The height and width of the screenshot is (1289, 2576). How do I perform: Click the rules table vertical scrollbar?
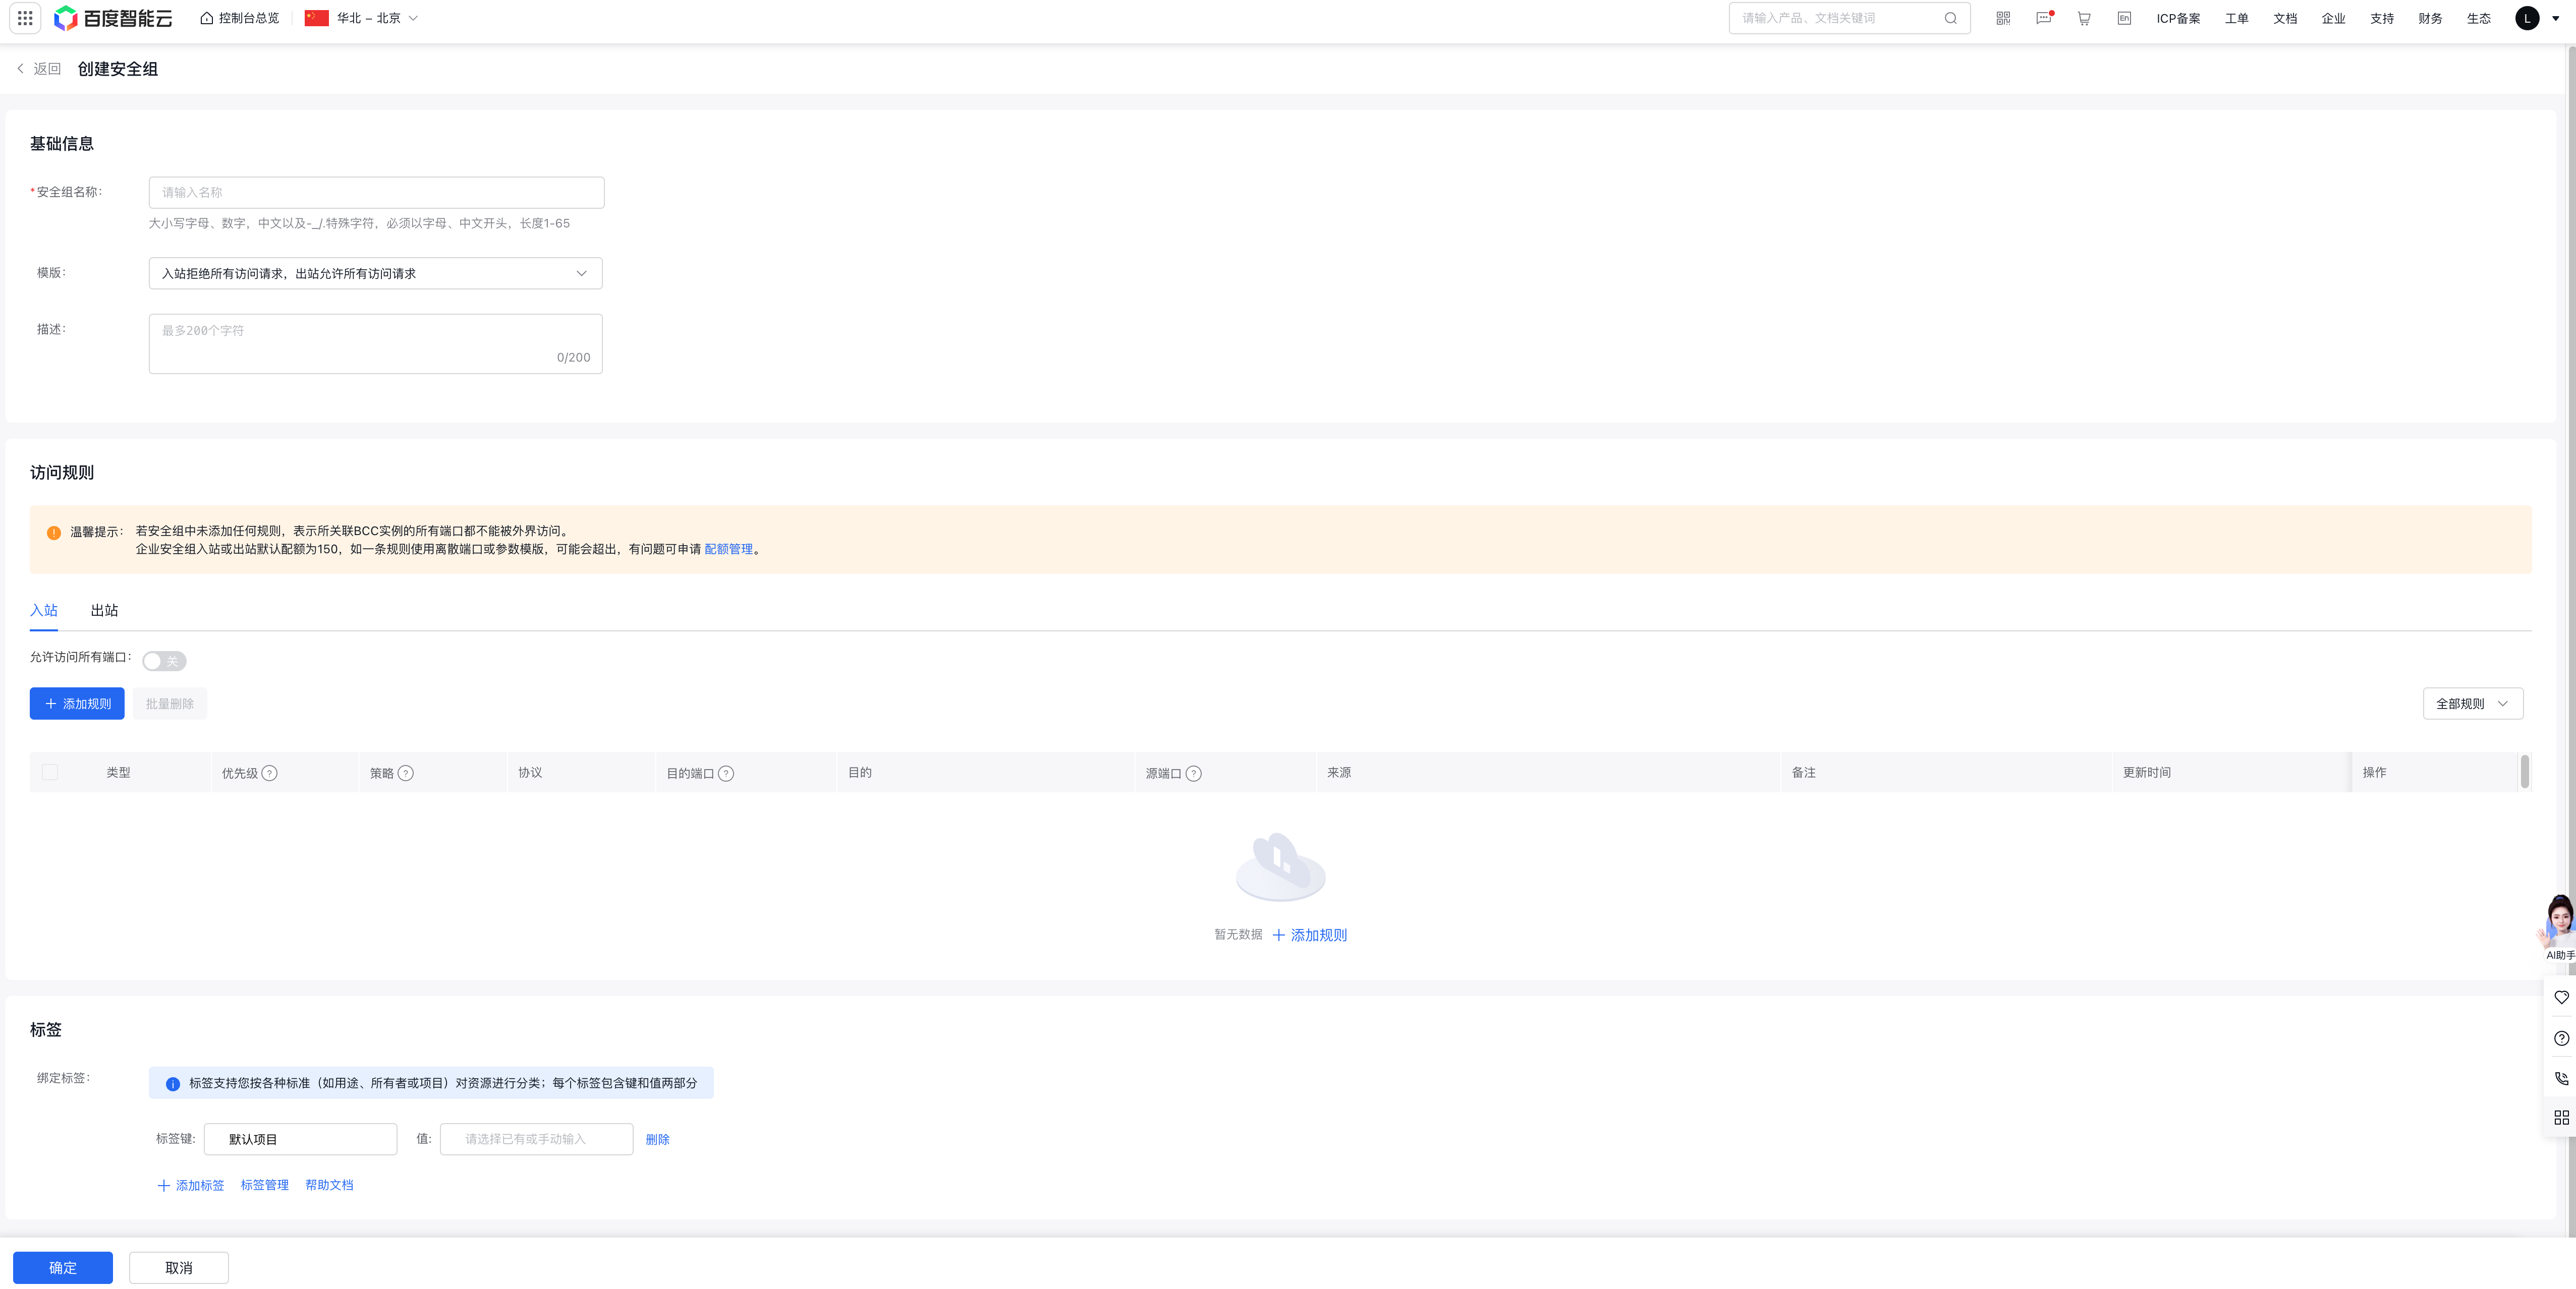click(2525, 773)
